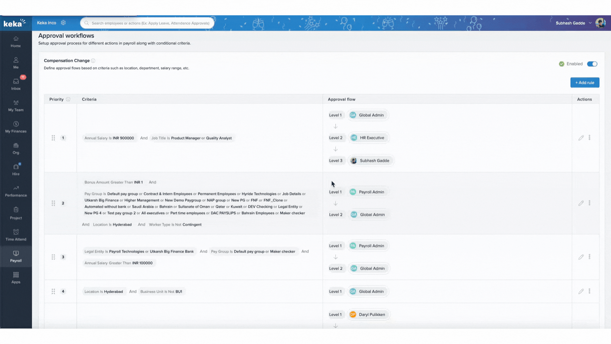Open three-dot menu for priority 2 rule
Viewport: 611px width, 344px height.
[x=589, y=203]
